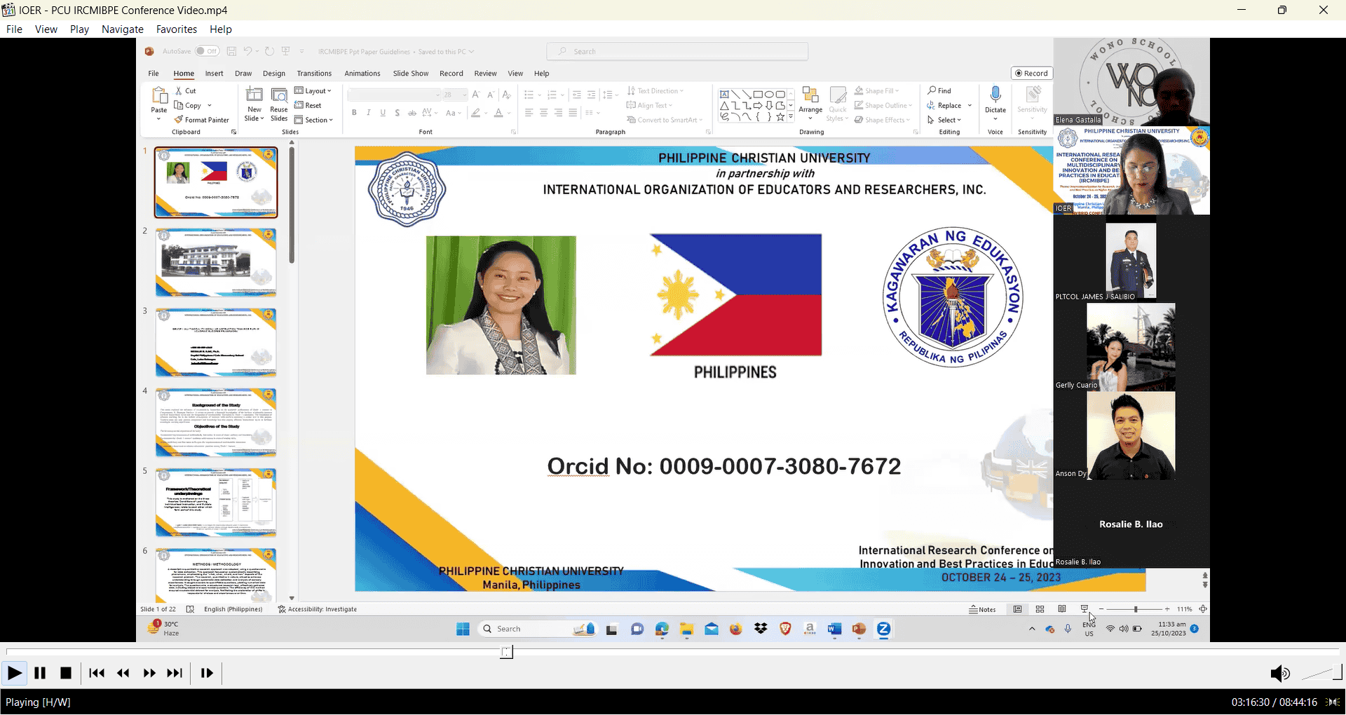Image resolution: width=1346 pixels, height=715 pixels.
Task: Skip to the next track
Action: tap(175, 673)
